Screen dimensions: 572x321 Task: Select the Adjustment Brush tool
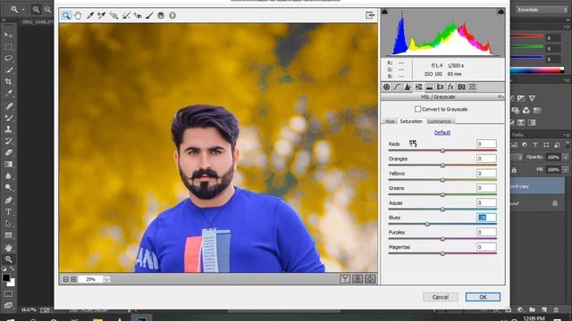click(149, 15)
